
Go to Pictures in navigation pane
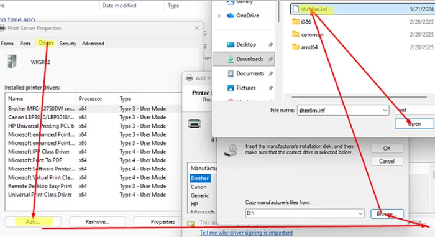pos(246,88)
